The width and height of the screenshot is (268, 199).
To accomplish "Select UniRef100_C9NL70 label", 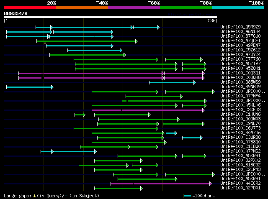I will (240, 124).
